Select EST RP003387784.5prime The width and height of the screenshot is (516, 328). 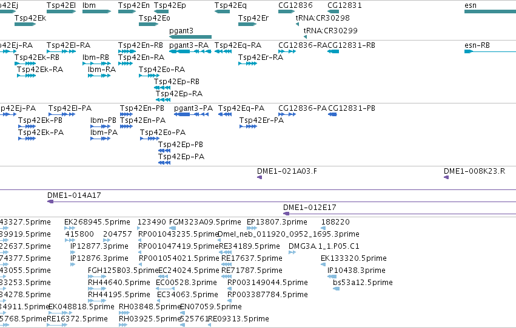point(229,301)
